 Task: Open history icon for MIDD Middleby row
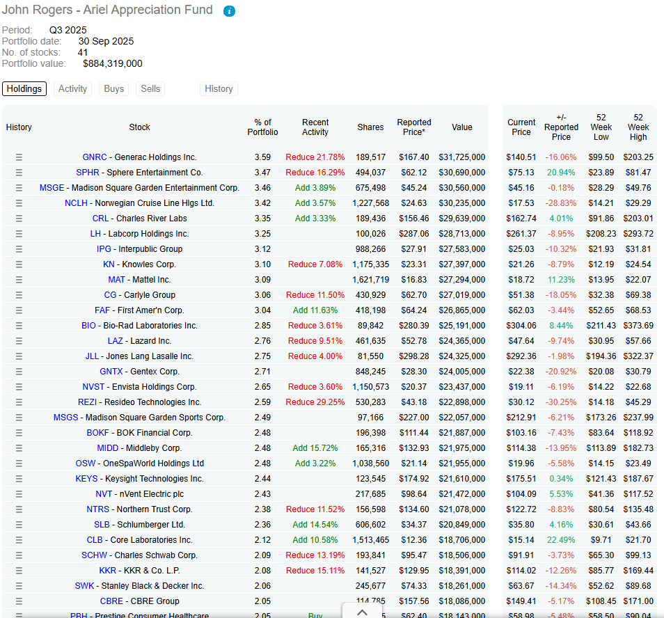pyautogui.click(x=19, y=448)
